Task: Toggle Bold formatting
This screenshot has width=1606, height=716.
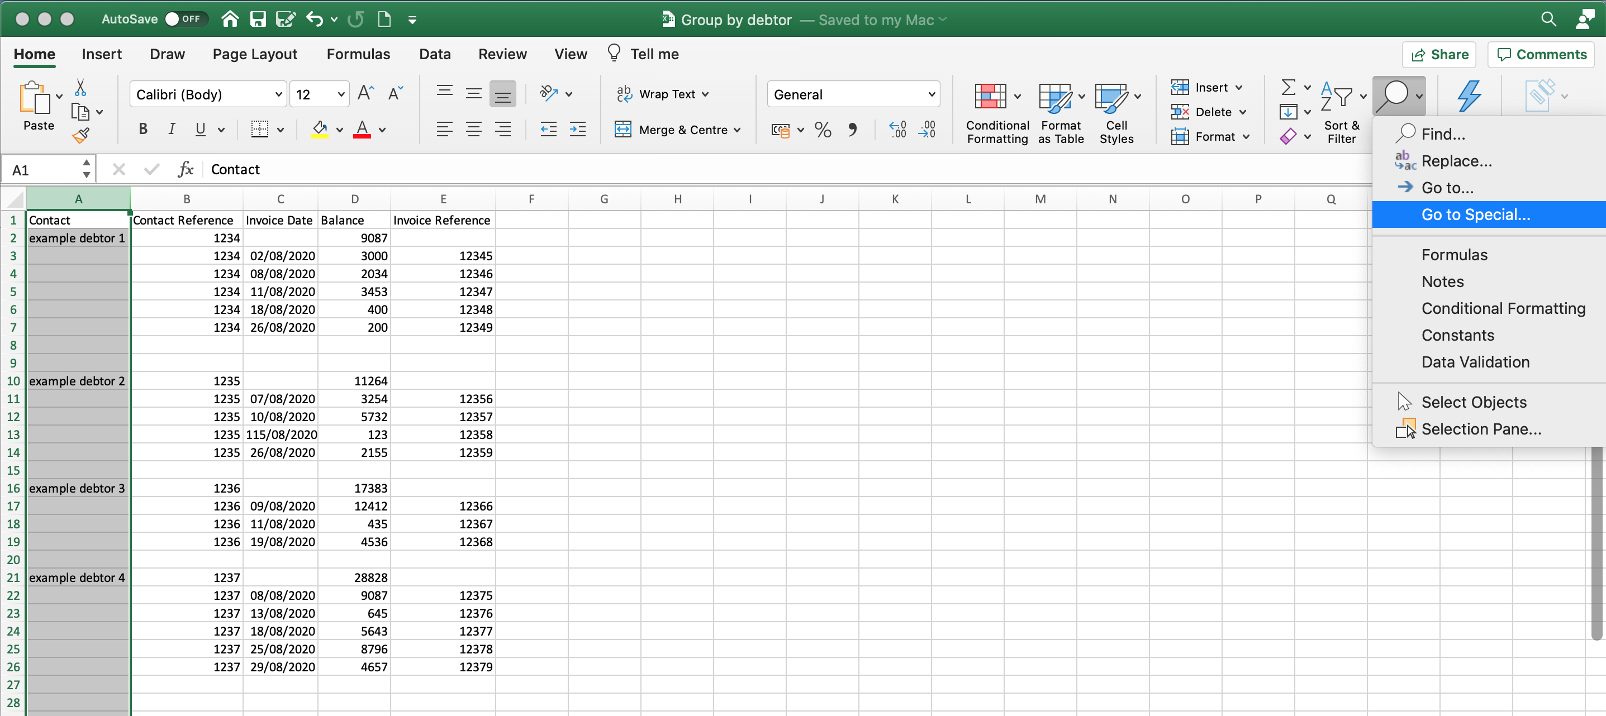Action: point(142,130)
